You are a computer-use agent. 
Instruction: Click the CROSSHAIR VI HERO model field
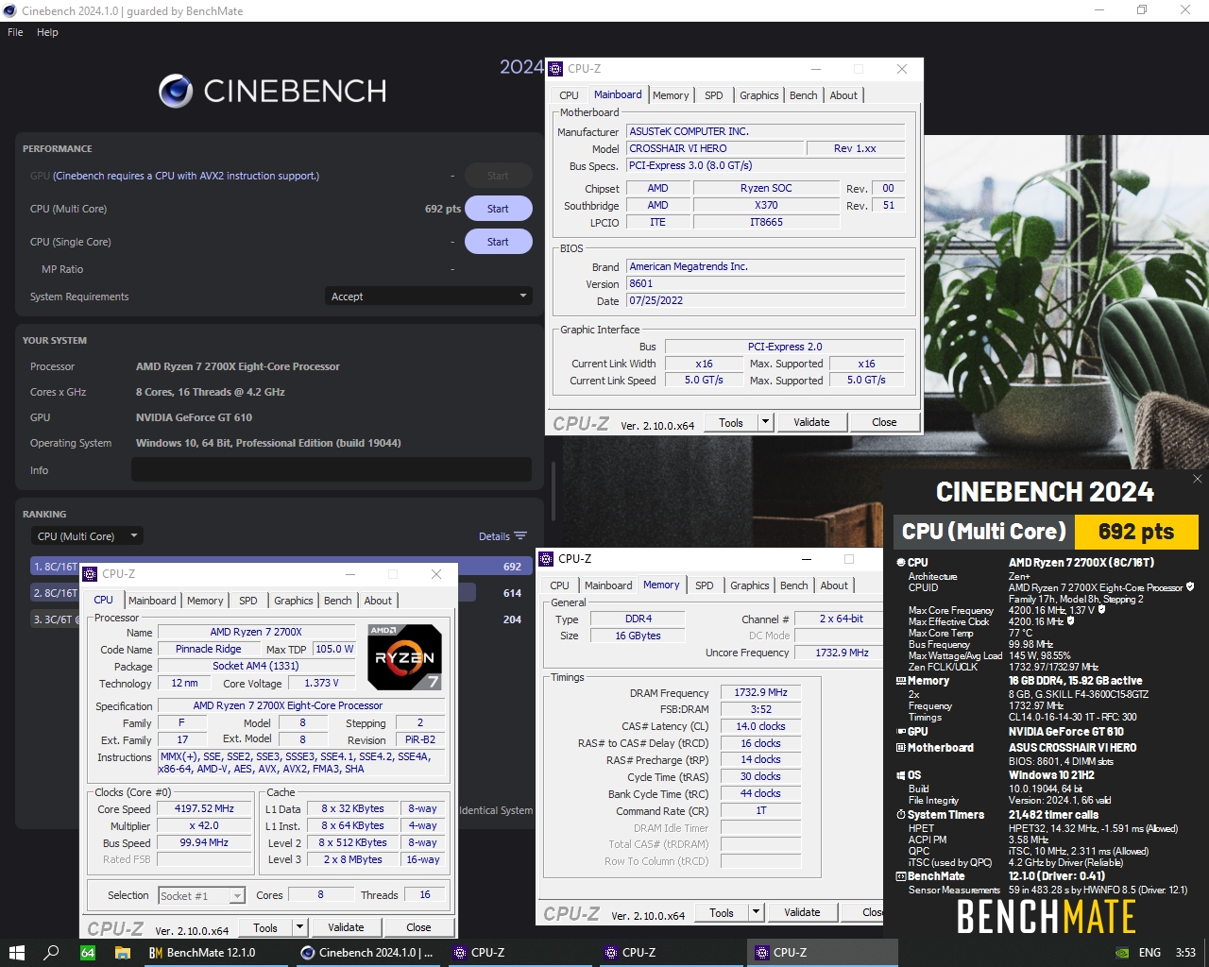(714, 148)
